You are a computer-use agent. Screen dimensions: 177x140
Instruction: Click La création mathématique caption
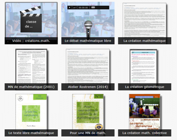pos(145,41)
